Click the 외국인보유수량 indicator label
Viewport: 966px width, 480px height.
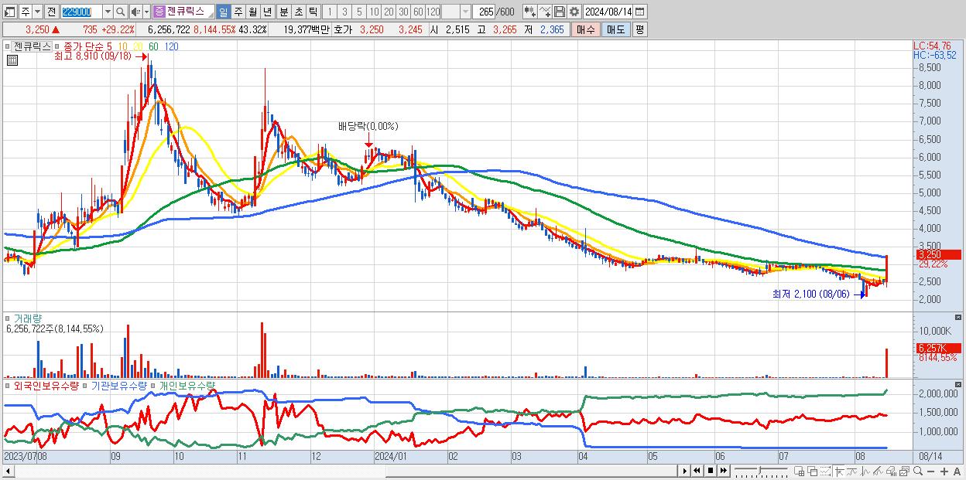46,385
